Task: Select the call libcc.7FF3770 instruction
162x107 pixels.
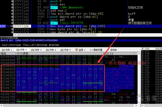Action: tap(67, 23)
